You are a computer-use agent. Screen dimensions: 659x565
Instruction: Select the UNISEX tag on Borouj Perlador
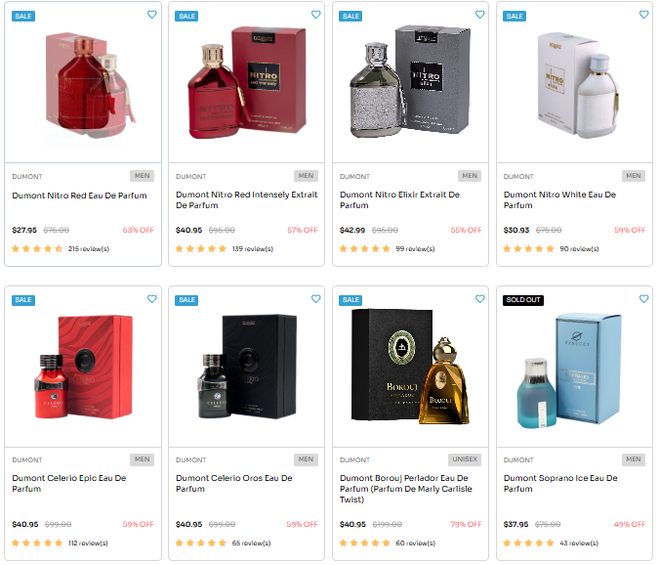point(465,459)
